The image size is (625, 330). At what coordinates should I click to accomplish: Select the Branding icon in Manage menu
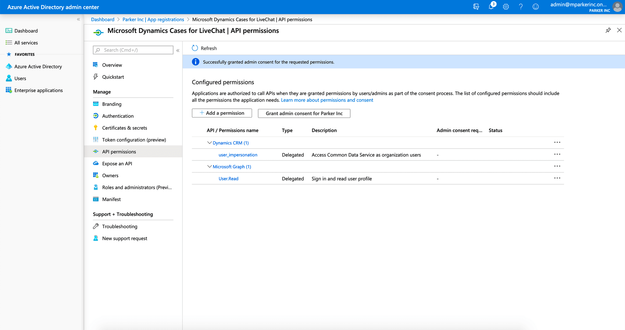[x=96, y=104]
